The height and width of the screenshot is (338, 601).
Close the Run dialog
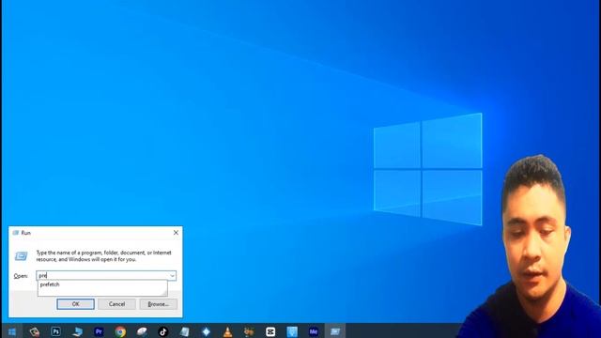point(176,233)
